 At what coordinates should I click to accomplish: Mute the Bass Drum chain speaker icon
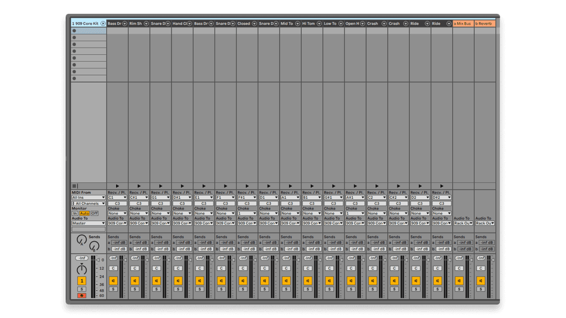pos(114,281)
